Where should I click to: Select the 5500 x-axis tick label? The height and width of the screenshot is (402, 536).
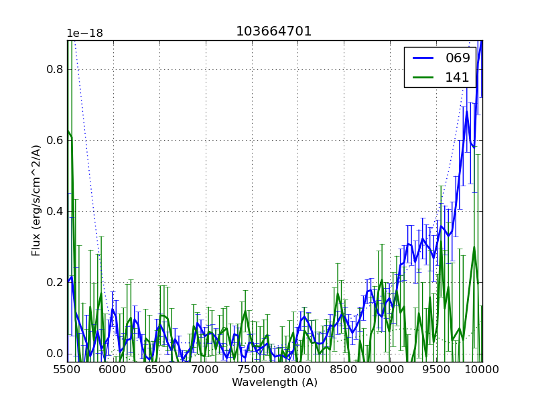67,369
